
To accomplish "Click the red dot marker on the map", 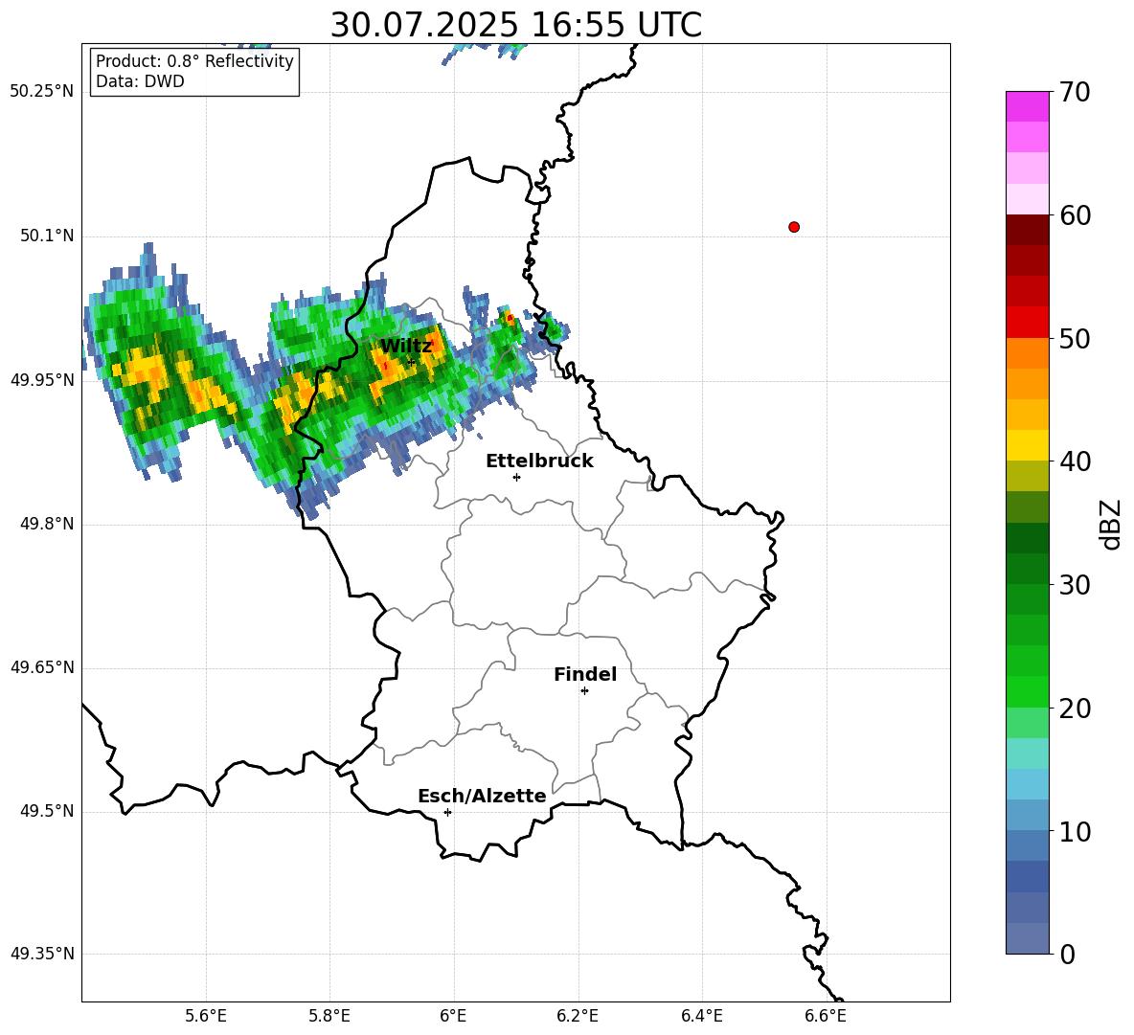I will point(793,227).
